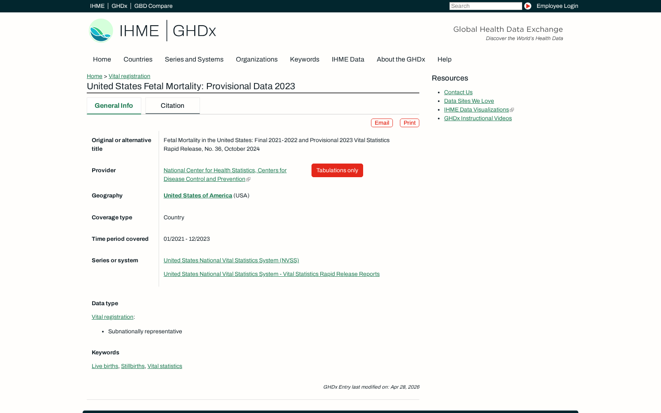Open IHME Data menu
Screen dimensions: 661x413
pyautogui.click(x=348, y=59)
